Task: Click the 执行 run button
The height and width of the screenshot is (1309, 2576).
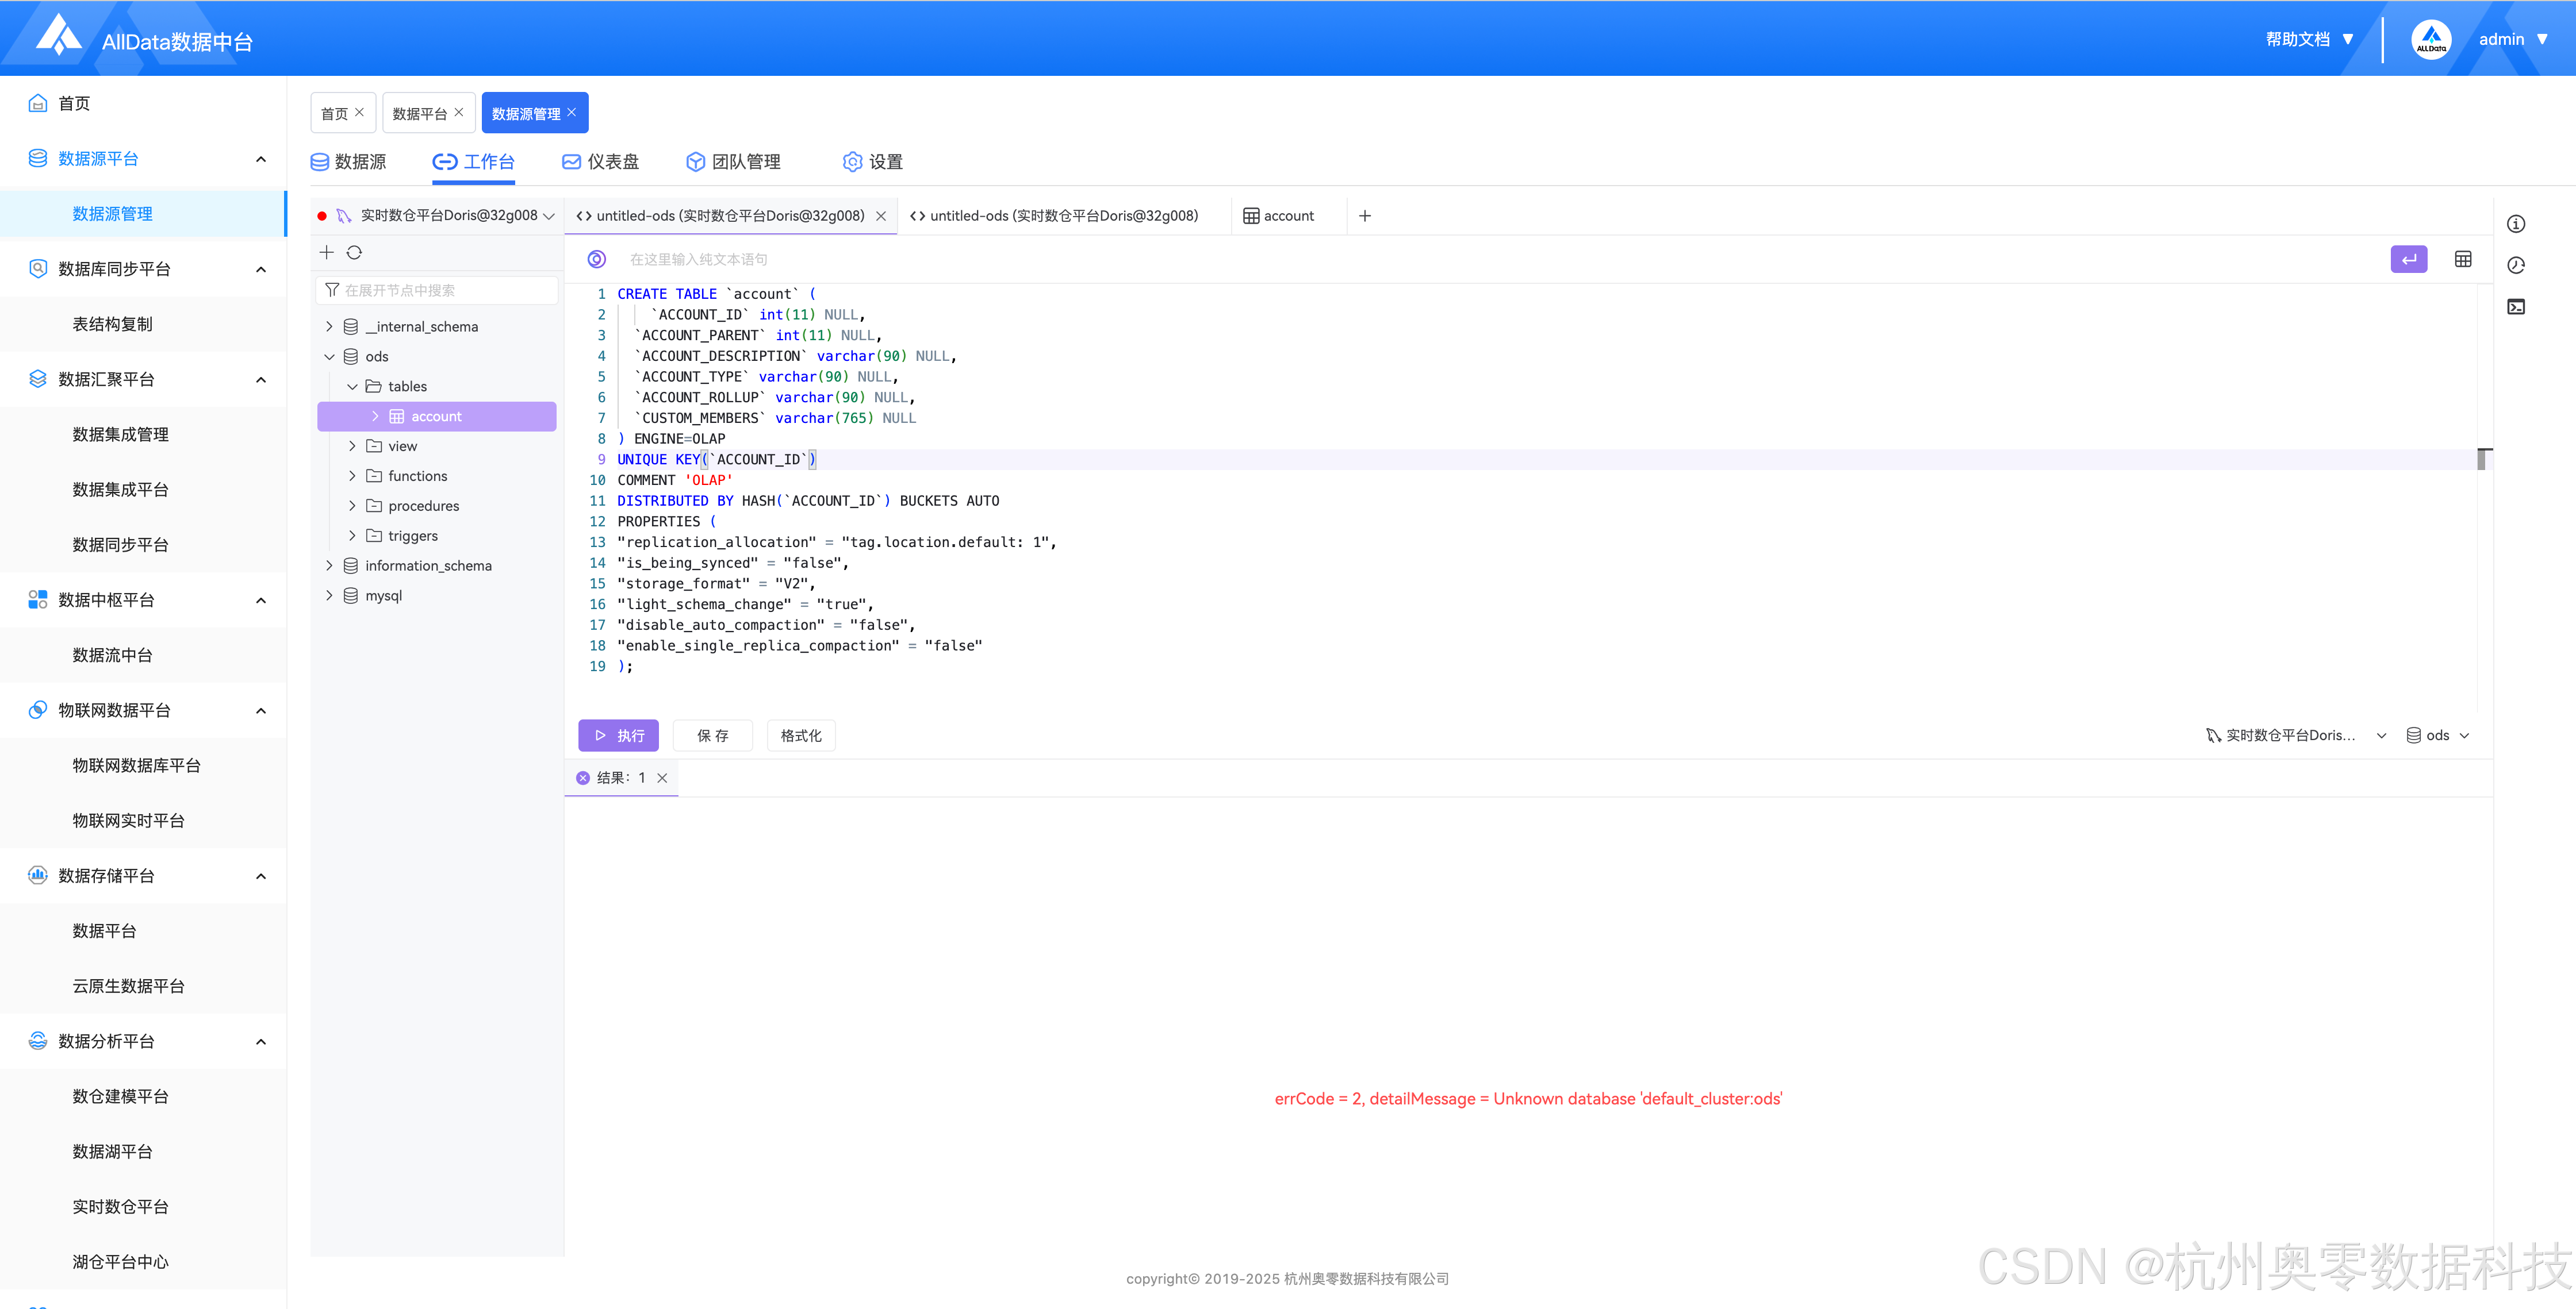Action: pyautogui.click(x=618, y=736)
